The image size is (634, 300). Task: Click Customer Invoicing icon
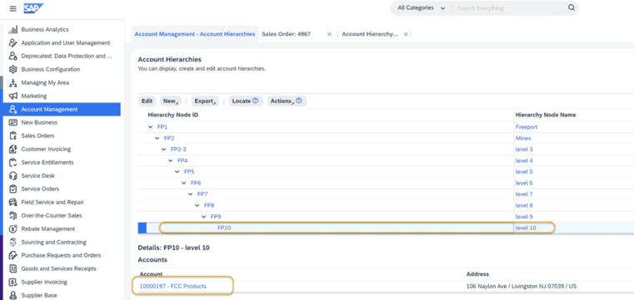(13, 150)
